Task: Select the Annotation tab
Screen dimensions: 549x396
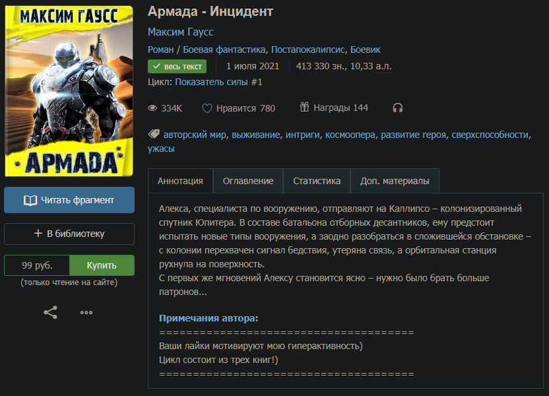Action: click(181, 181)
